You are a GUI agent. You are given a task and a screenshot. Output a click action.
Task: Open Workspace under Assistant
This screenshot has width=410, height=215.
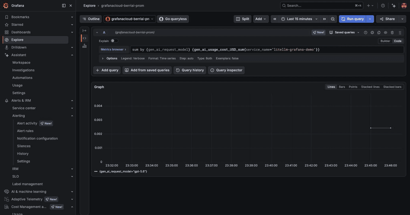click(x=21, y=63)
